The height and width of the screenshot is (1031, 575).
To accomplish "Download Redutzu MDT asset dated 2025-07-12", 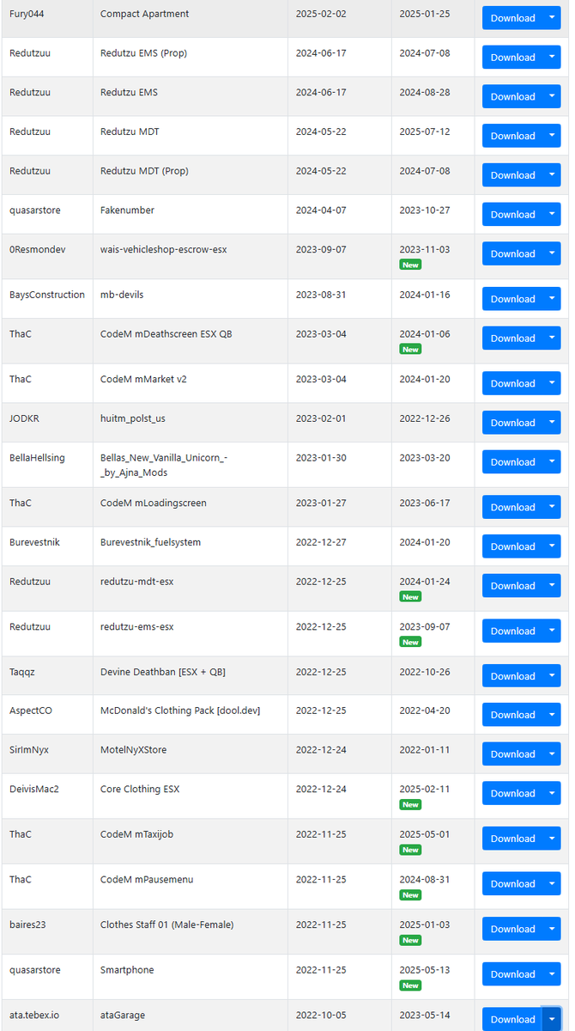I will point(512,136).
